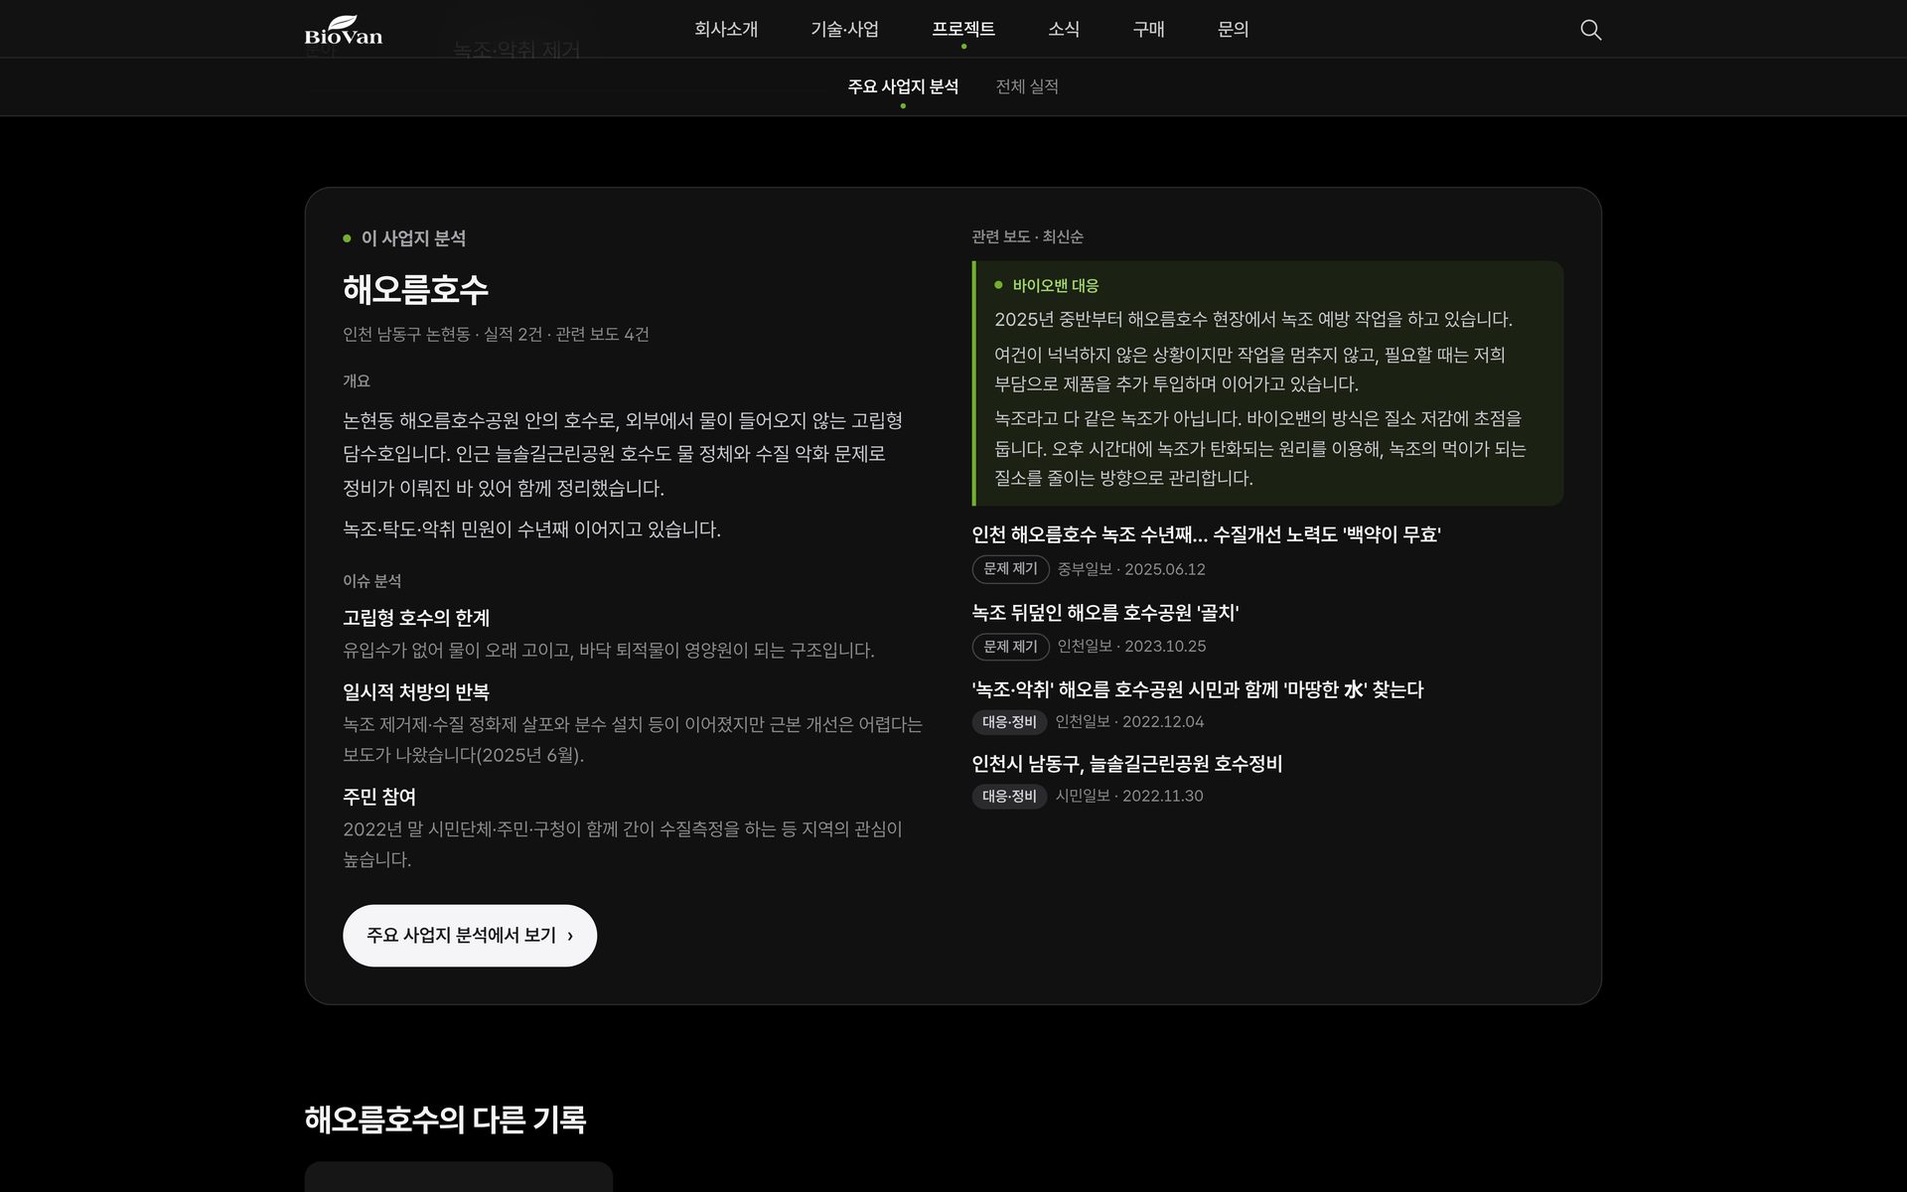Screen dimensions: 1907x1192
Task: Click the 관련 보도 · 최신순 label
Action: pos(1027,236)
